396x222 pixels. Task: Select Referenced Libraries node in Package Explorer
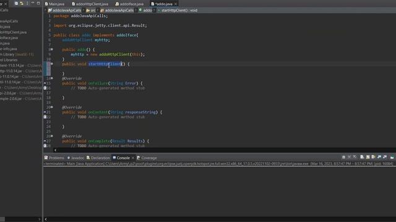9,60
